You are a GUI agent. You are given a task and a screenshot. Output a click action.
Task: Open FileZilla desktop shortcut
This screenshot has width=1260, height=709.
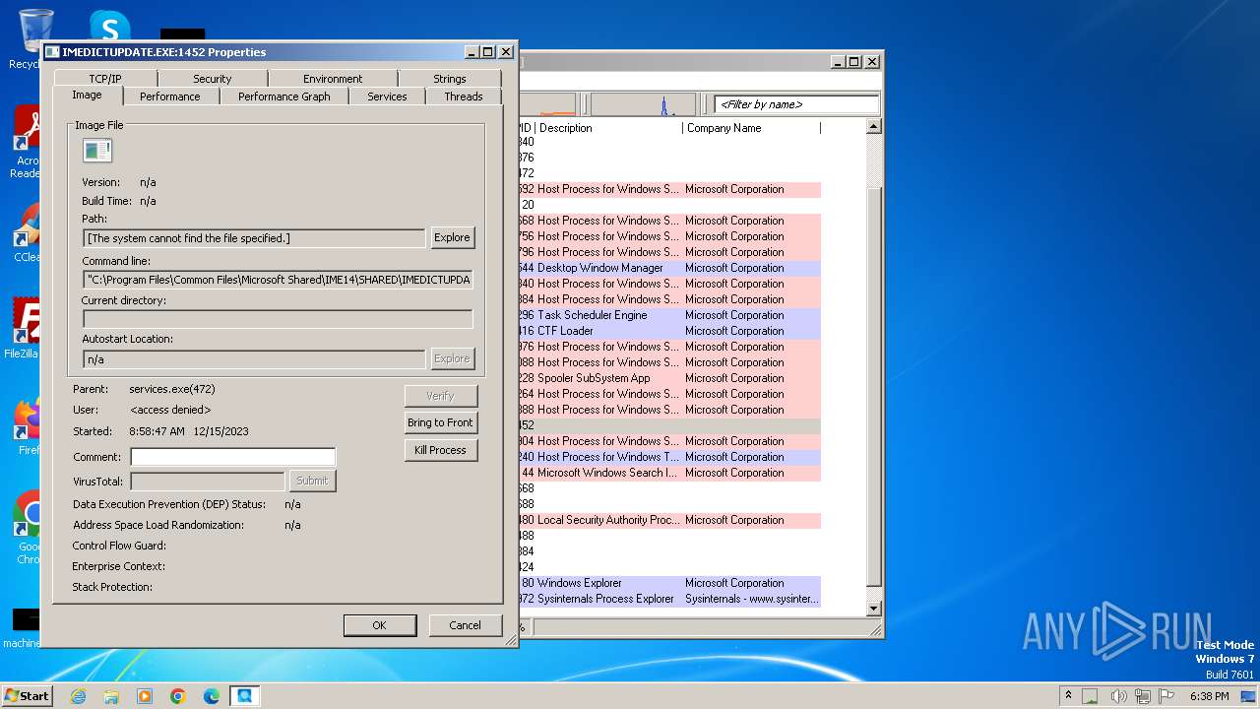coord(24,328)
